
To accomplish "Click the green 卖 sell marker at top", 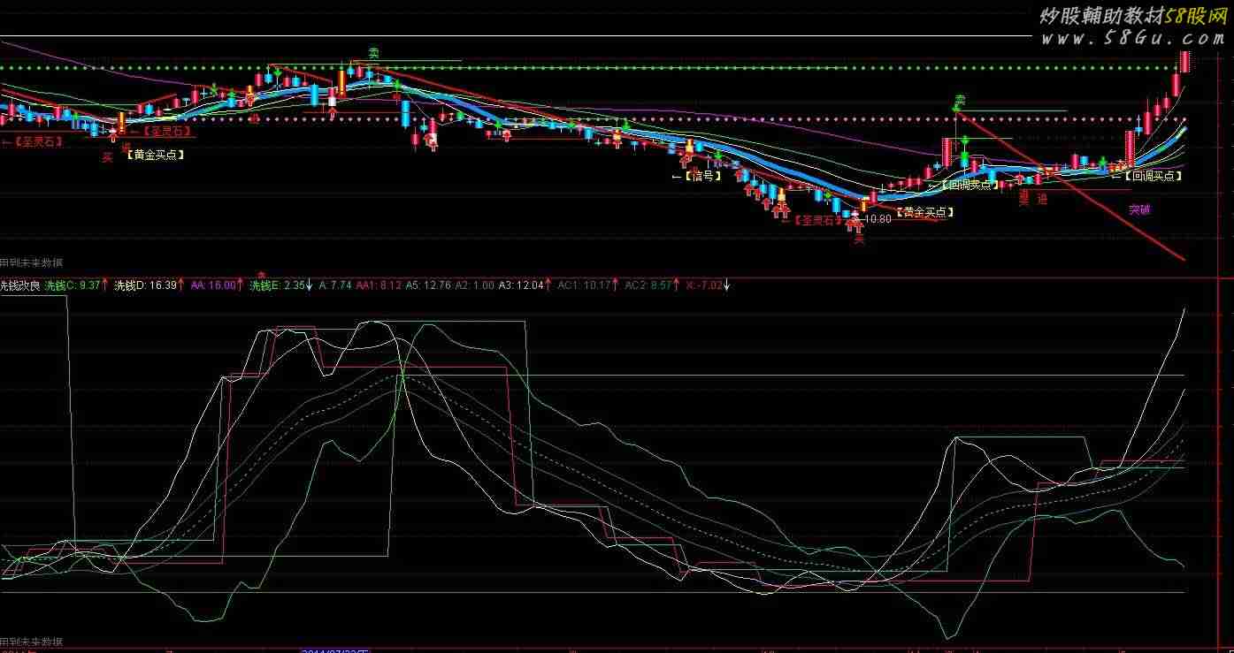I will coord(373,54).
